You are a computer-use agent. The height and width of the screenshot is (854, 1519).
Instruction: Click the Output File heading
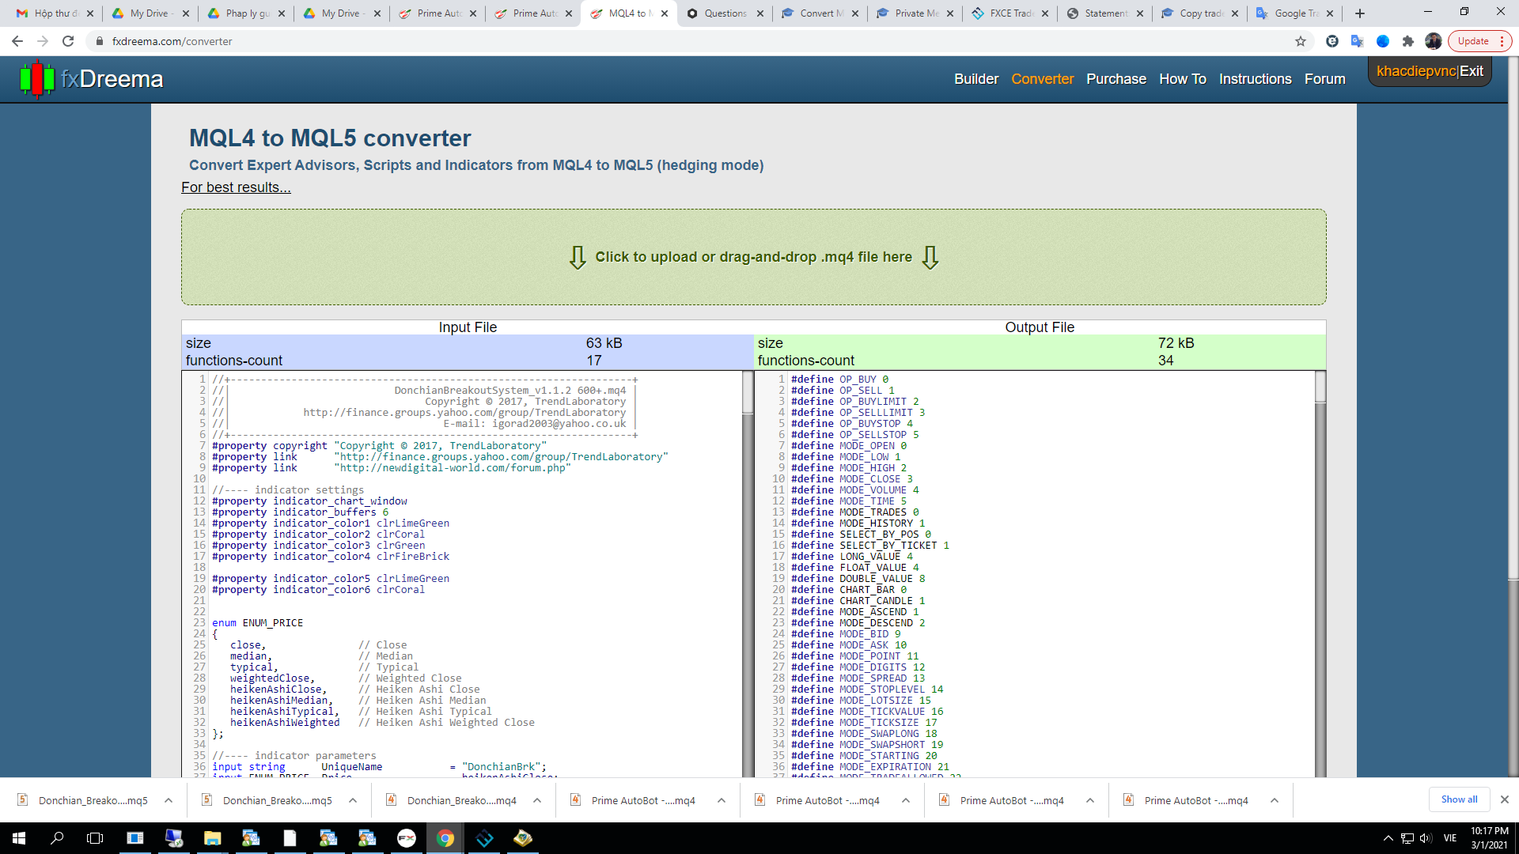click(1040, 327)
